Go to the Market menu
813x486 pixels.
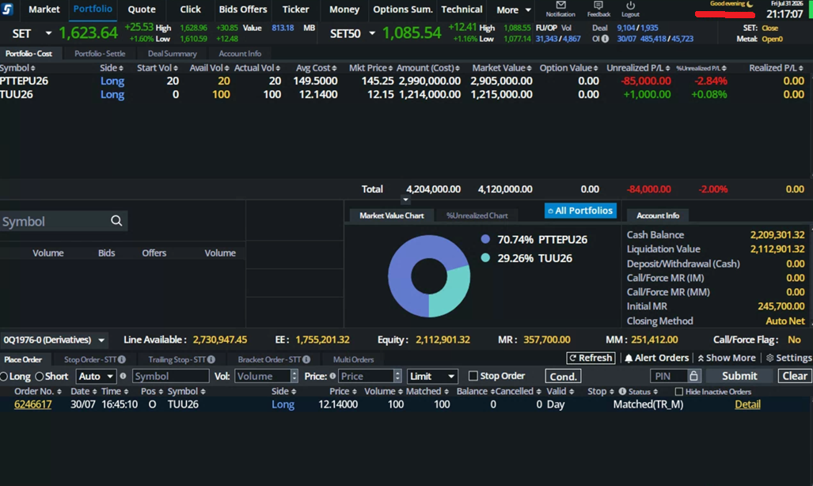44,9
